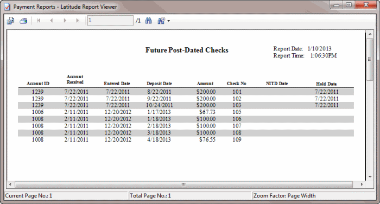Click account ID 1006

tap(37, 112)
